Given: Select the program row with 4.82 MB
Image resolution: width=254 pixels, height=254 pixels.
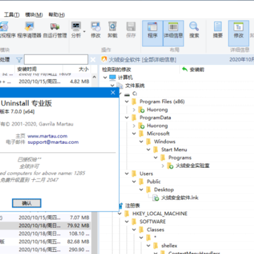Looking at the screenshot, I should coord(45,82).
